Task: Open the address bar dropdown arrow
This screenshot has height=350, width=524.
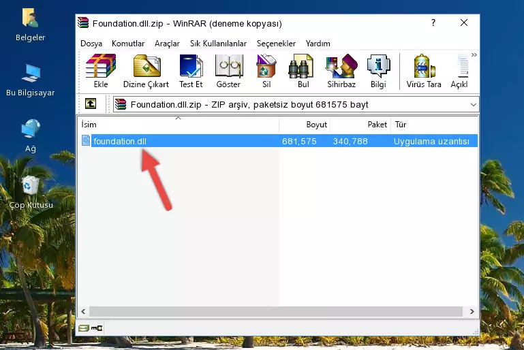Action: (x=473, y=105)
